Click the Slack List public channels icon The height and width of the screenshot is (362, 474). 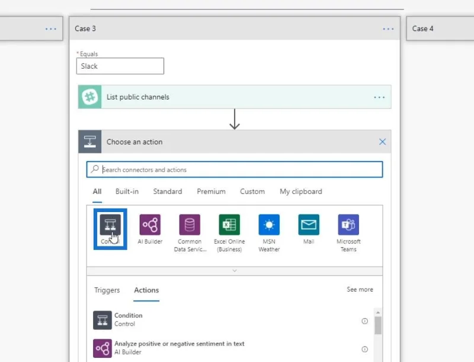tap(90, 97)
